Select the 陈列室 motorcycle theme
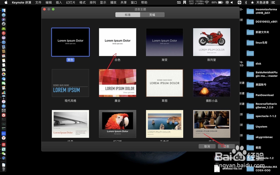This screenshot has width=280, height=175. 212,42
